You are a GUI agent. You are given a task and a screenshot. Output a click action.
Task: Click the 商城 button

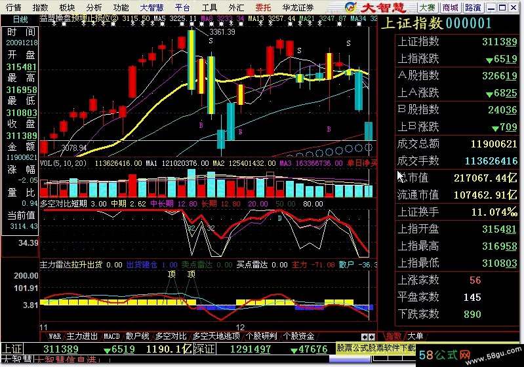[x=451, y=7]
